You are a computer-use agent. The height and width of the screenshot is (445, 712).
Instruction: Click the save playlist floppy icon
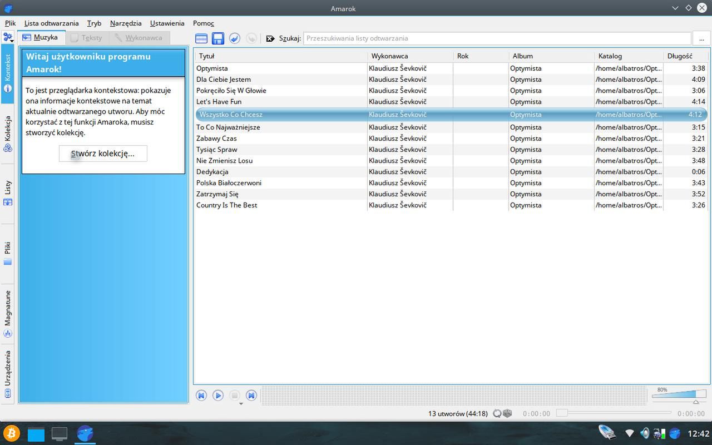tap(218, 38)
